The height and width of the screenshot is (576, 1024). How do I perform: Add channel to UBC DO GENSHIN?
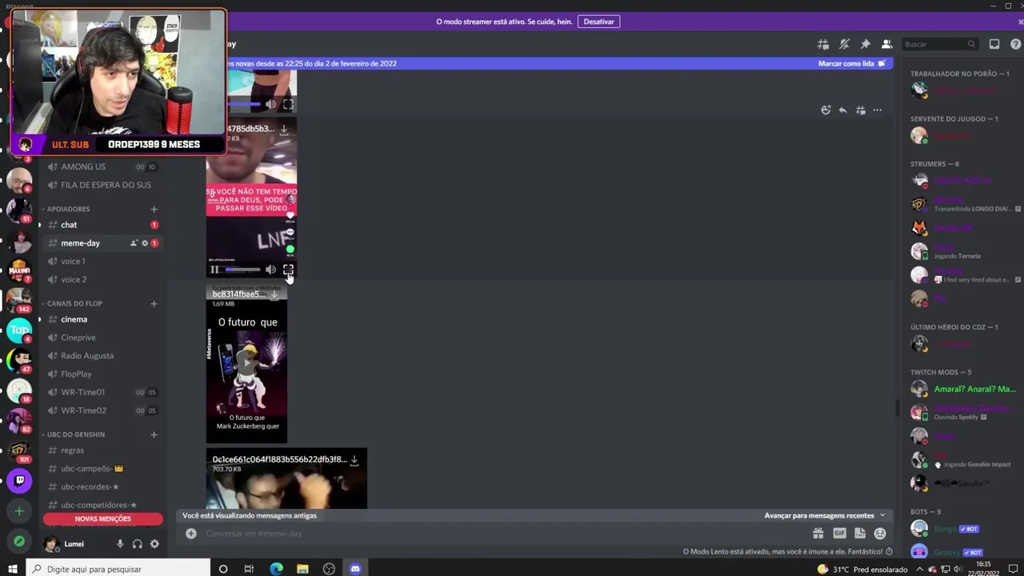pyautogui.click(x=154, y=434)
